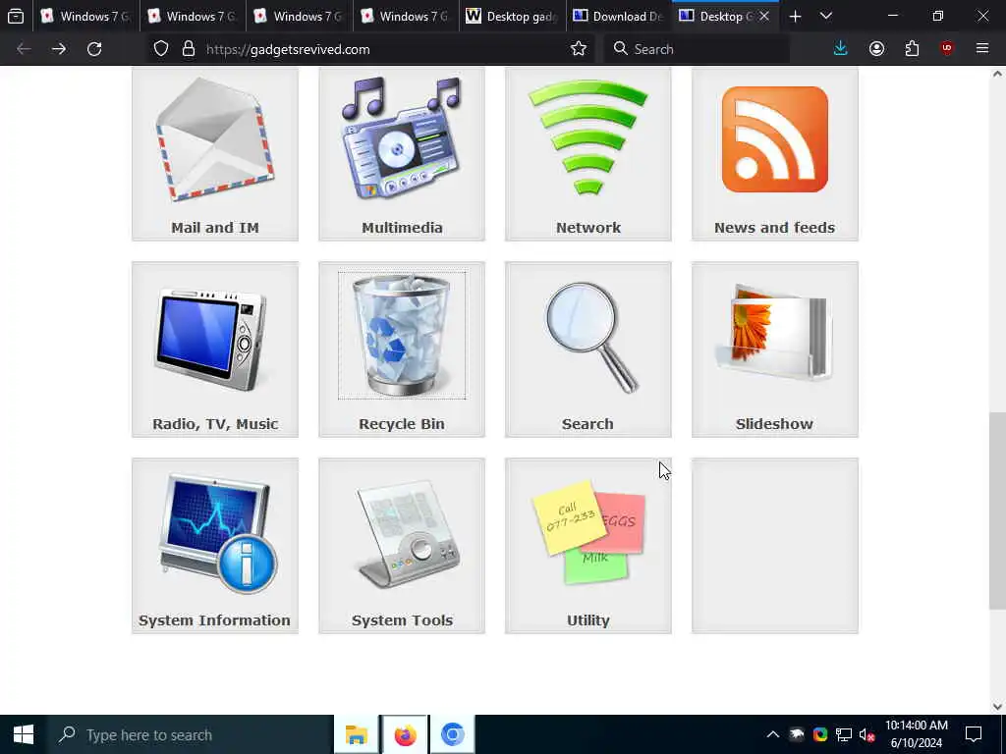The image size is (1006, 754).
Task: Open the Windows Start menu
Action: [x=24, y=734]
